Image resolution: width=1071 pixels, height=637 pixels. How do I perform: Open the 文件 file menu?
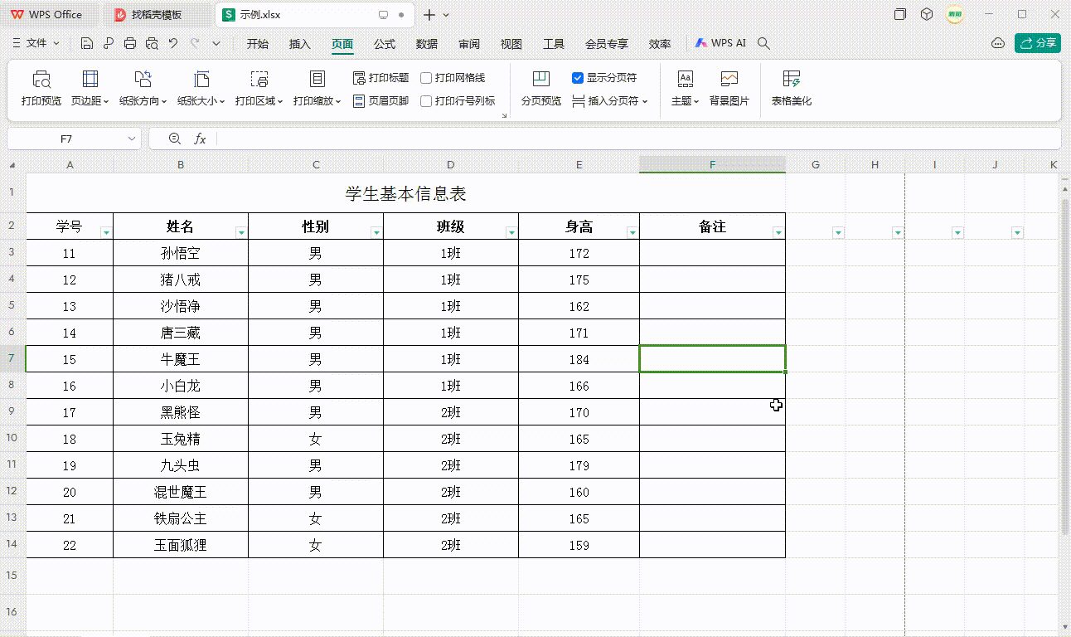tap(36, 43)
